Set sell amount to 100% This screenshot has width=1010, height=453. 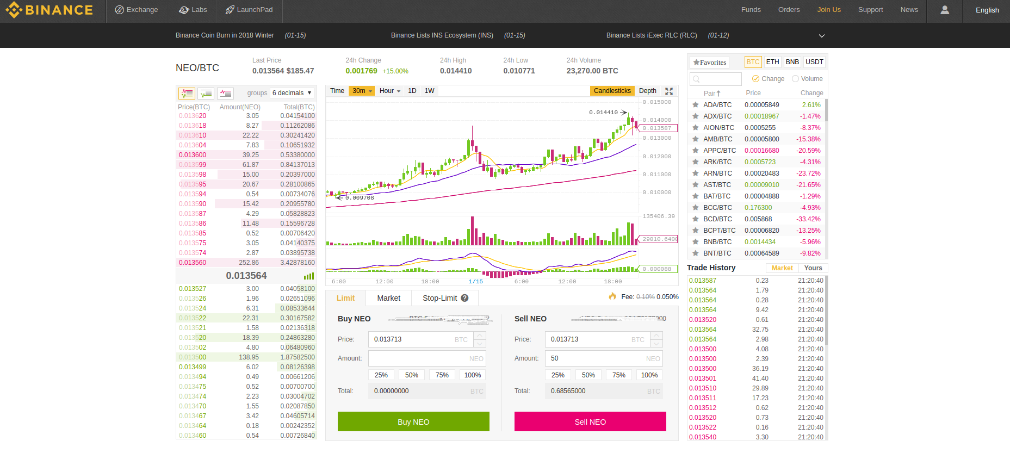click(x=649, y=375)
